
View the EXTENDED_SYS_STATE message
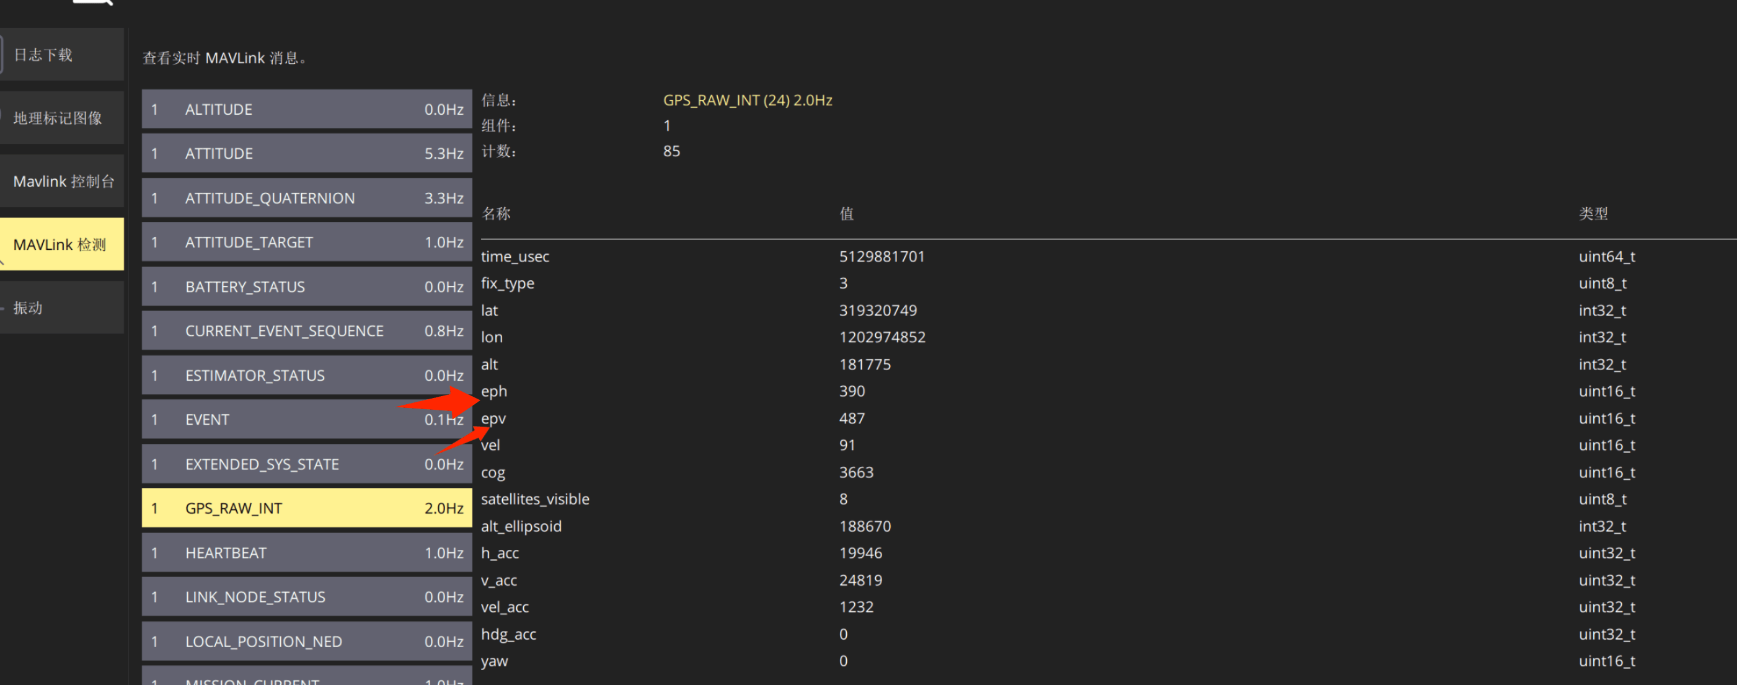[306, 464]
